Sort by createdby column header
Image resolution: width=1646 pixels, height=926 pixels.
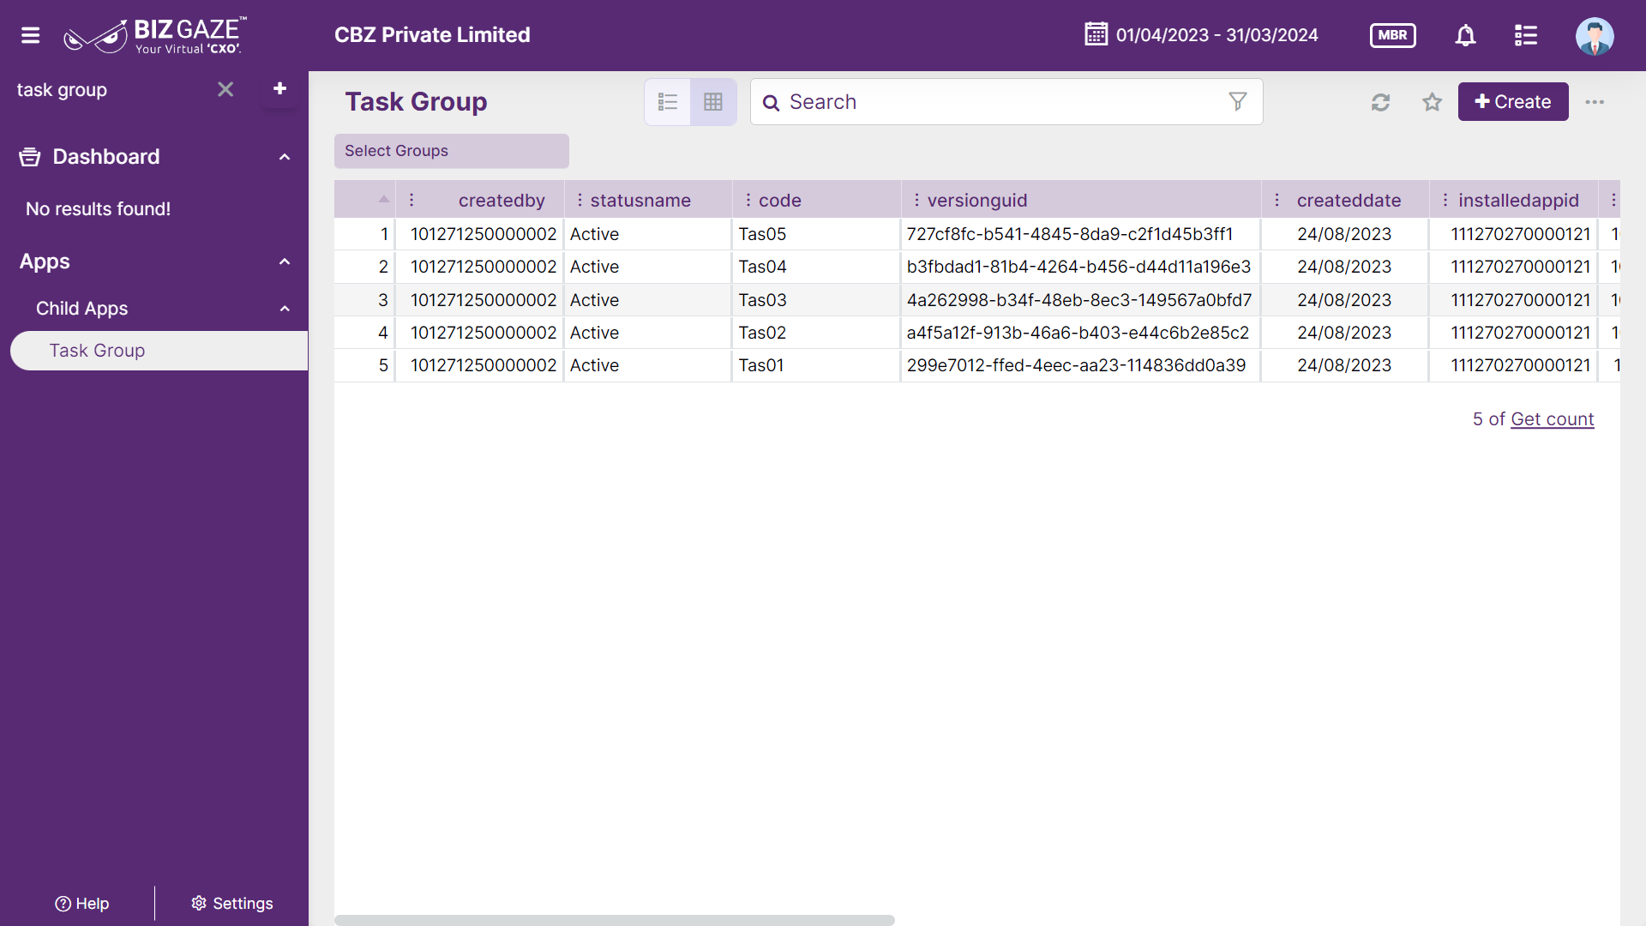(502, 201)
